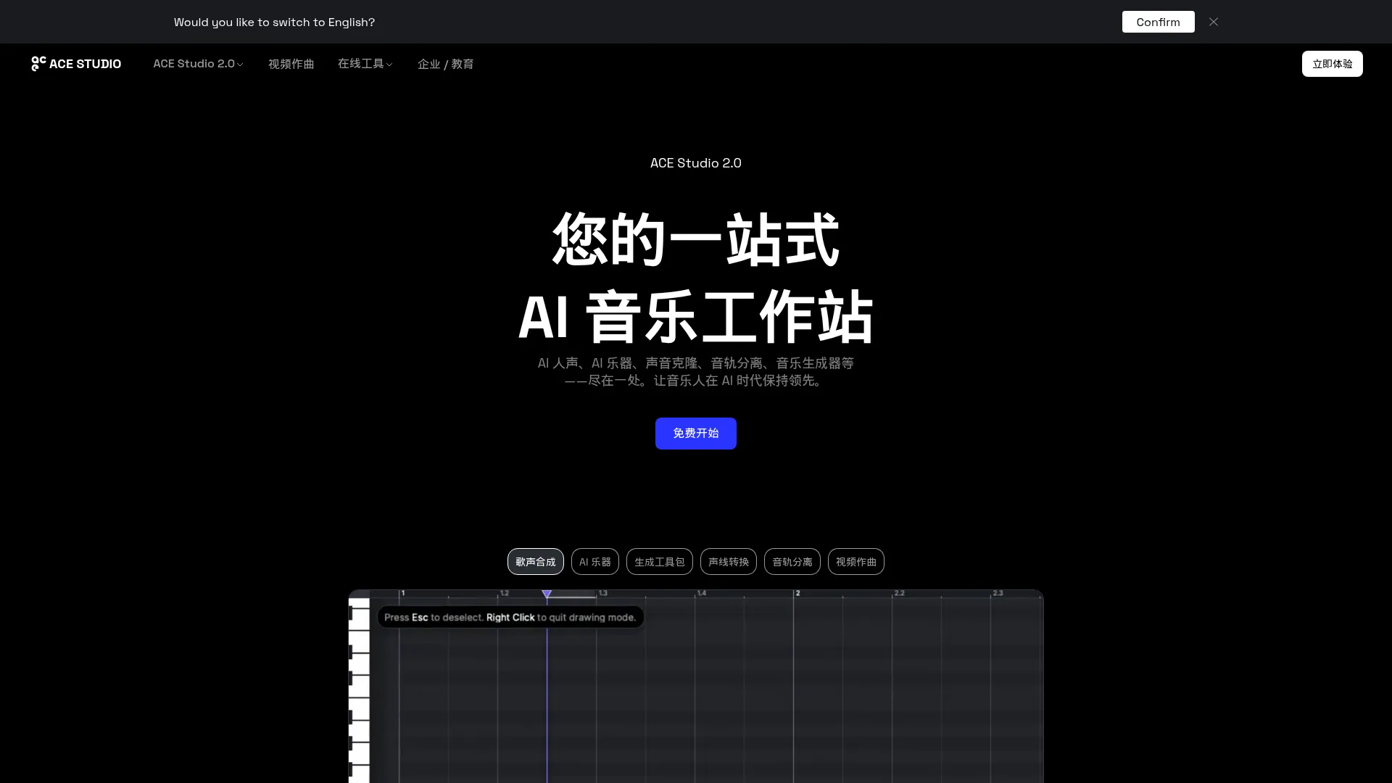This screenshot has height=783, width=1392.
Task: Open the 企业 / 教育 page
Action: pos(445,64)
